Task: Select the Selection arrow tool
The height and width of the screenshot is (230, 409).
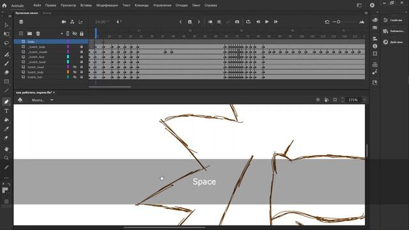Action: (6, 26)
